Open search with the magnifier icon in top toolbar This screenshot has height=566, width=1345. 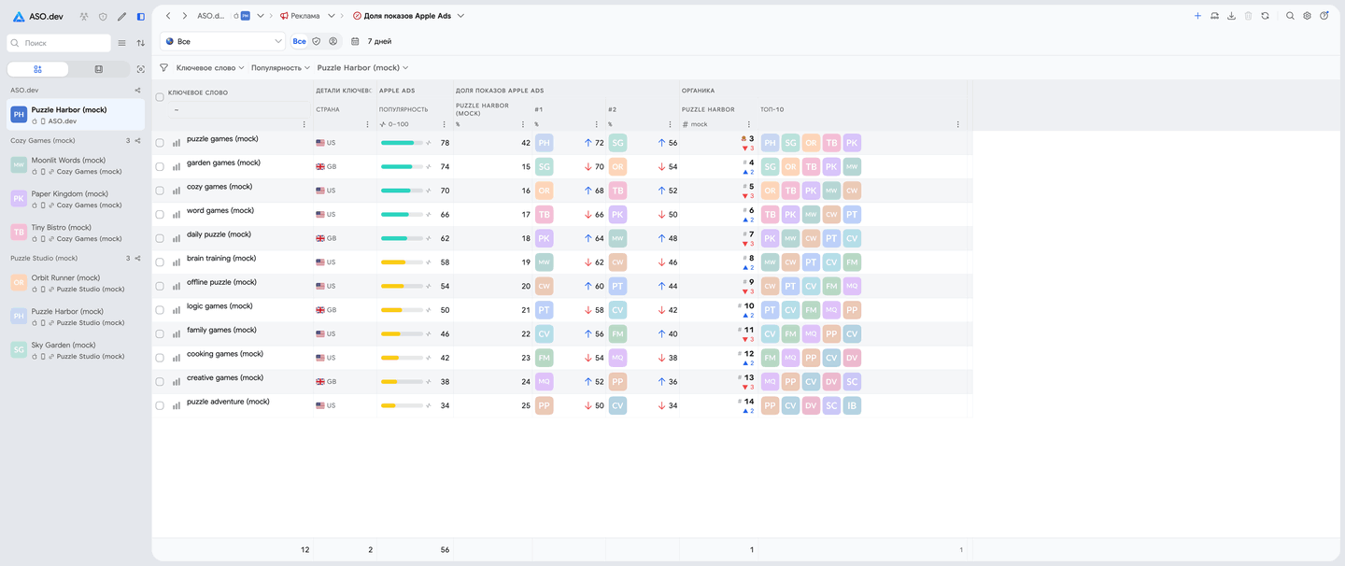point(1290,16)
